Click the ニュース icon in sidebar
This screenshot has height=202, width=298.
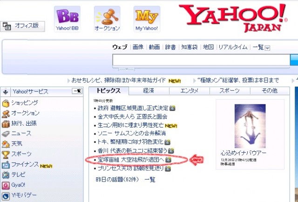coord(6,134)
